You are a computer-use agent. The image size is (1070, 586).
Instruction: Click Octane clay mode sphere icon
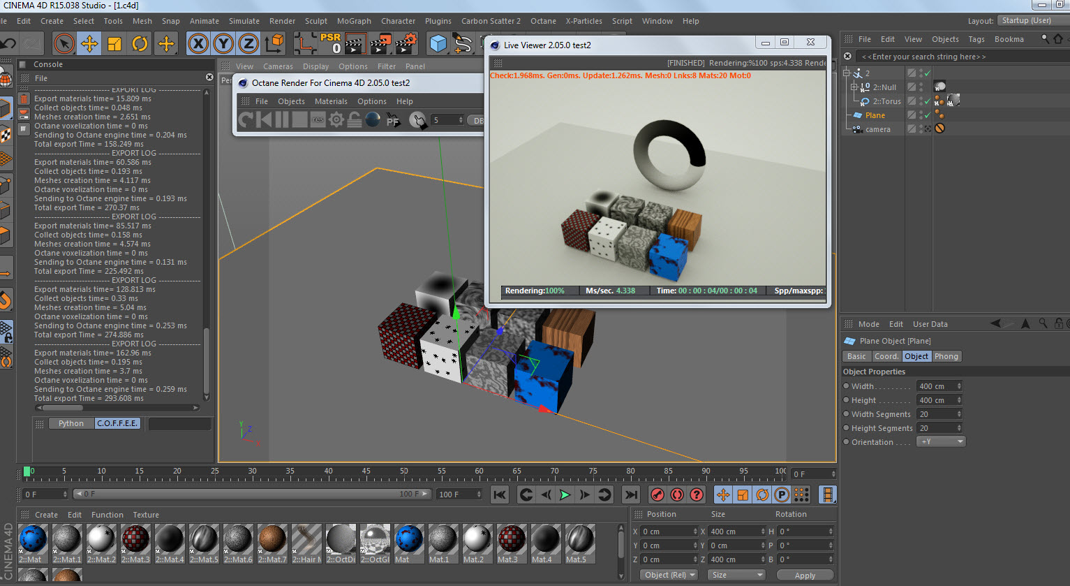coord(373,120)
